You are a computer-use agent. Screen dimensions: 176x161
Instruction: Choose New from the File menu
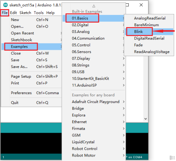click(32, 20)
